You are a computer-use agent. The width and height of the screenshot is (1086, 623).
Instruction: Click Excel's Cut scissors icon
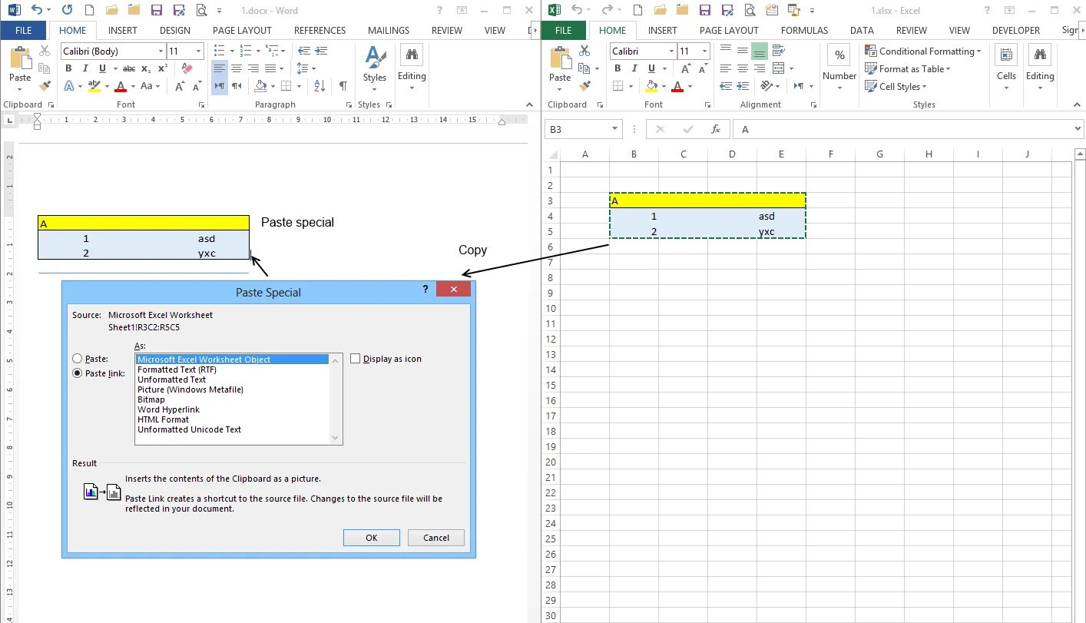(585, 51)
